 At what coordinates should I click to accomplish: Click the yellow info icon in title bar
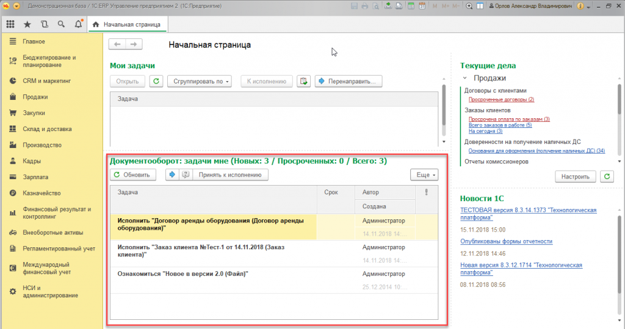(x=580, y=6)
